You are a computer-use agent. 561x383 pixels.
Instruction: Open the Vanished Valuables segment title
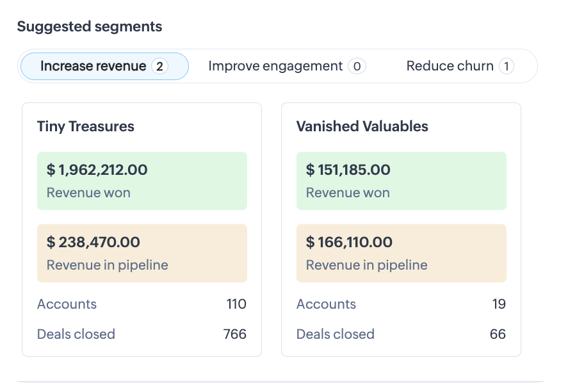tap(362, 126)
